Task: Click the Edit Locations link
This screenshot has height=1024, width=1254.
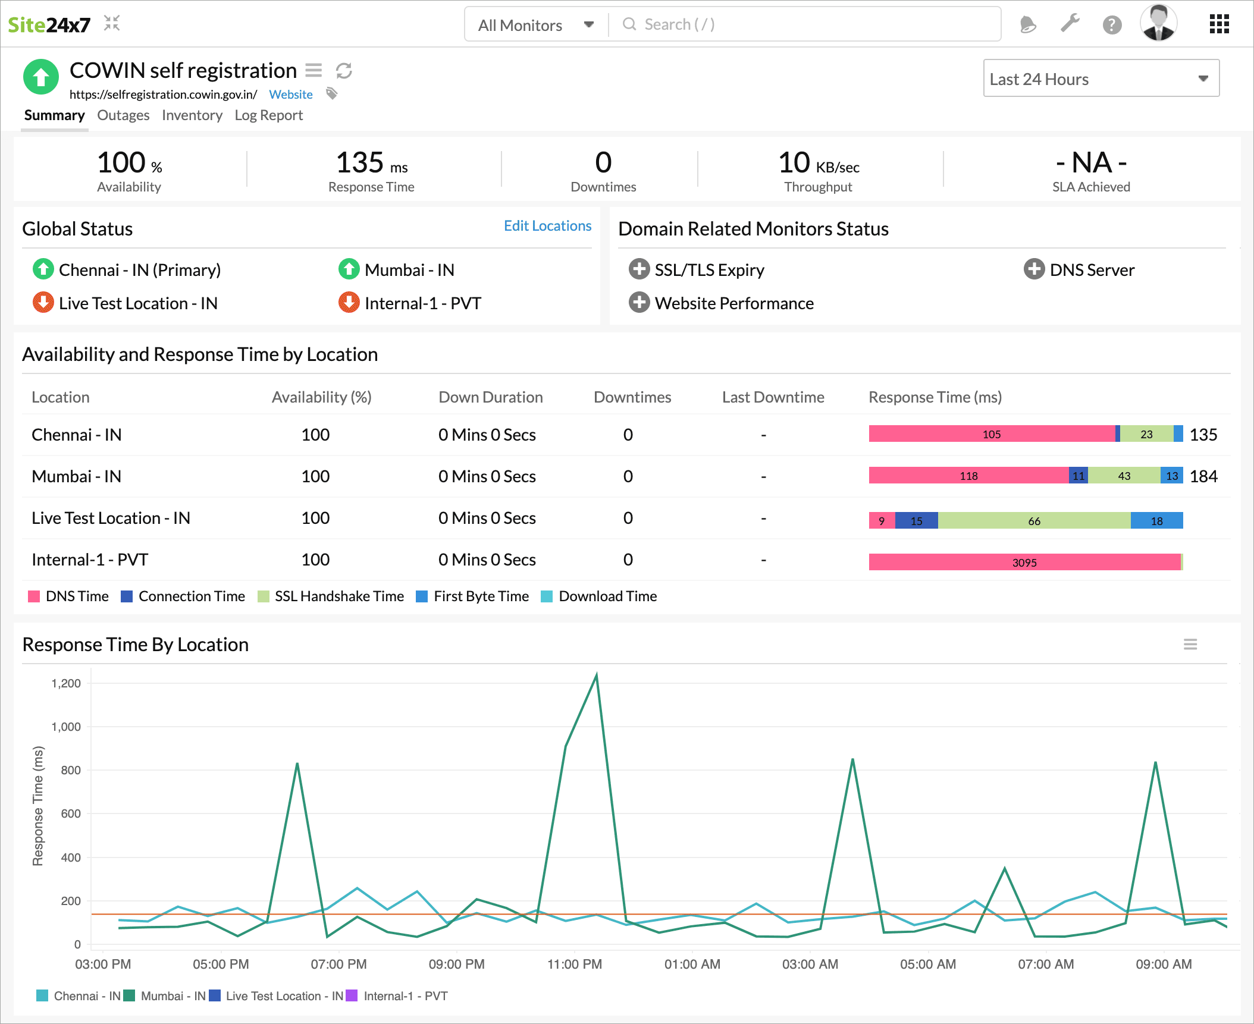Action: [x=547, y=226]
